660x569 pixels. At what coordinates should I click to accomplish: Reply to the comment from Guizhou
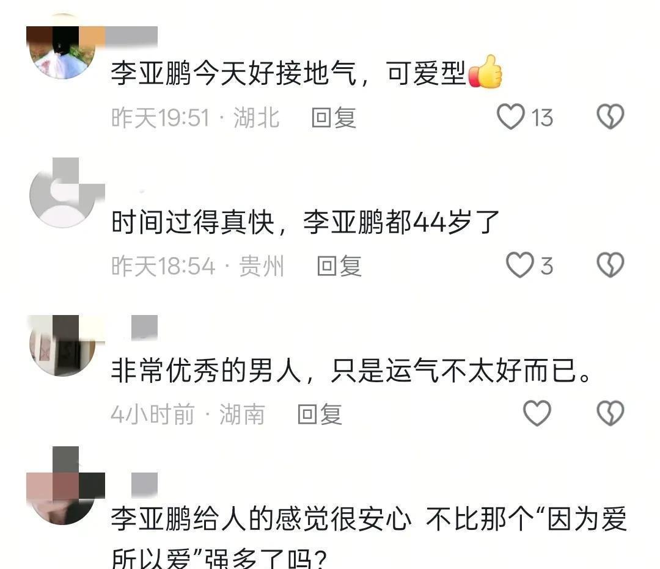339,266
